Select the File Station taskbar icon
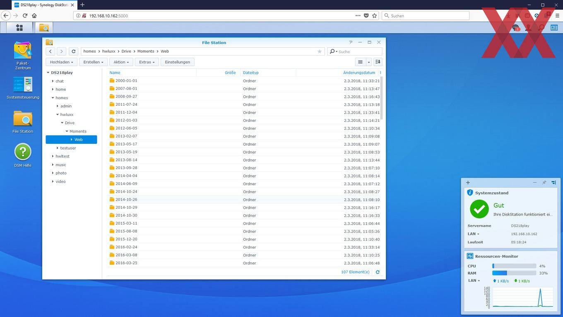The height and width of the screenshot is (317, 563). [44, 28]
